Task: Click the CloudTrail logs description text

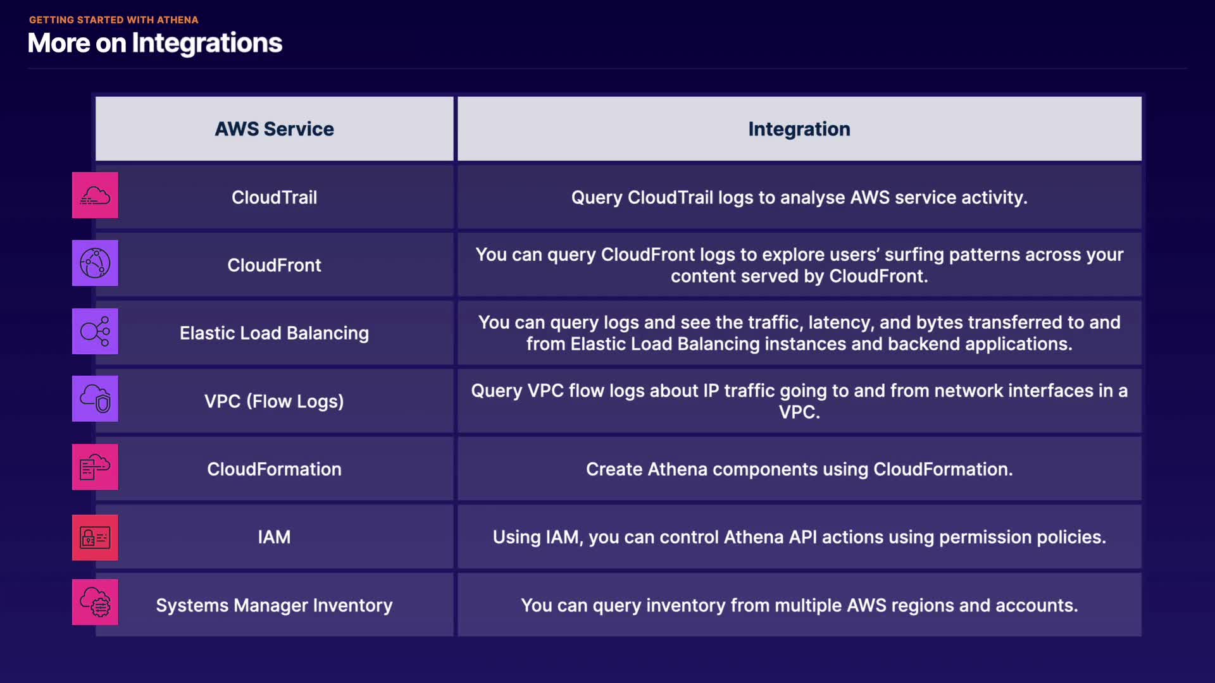Action: point(799,197)
